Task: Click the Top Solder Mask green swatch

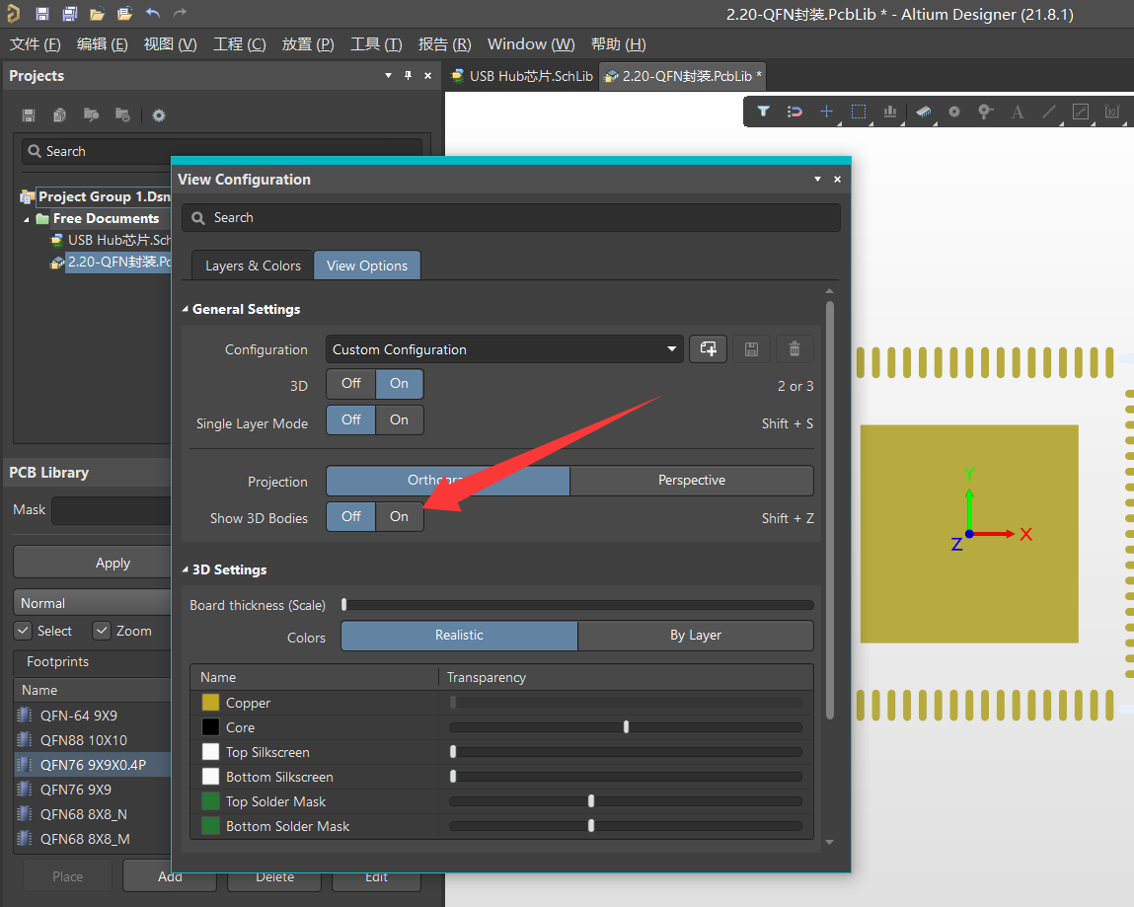Action: (x=210, y=801)
